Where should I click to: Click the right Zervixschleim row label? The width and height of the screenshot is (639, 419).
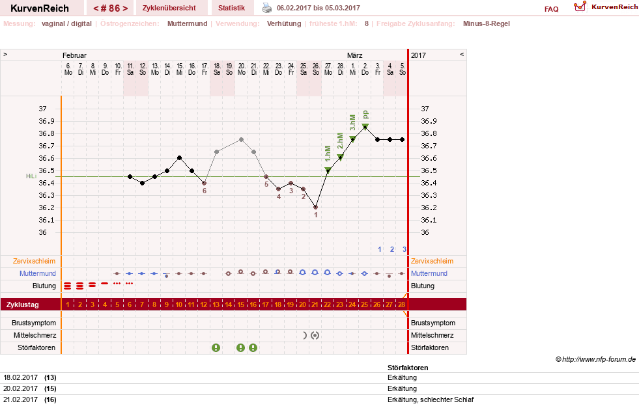click(432, 261)
